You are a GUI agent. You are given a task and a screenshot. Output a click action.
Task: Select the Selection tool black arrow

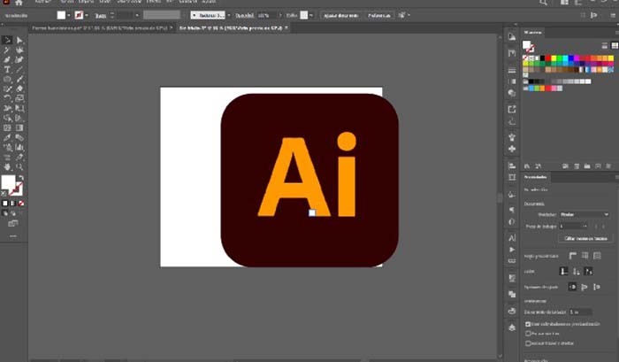coord(7,40)
